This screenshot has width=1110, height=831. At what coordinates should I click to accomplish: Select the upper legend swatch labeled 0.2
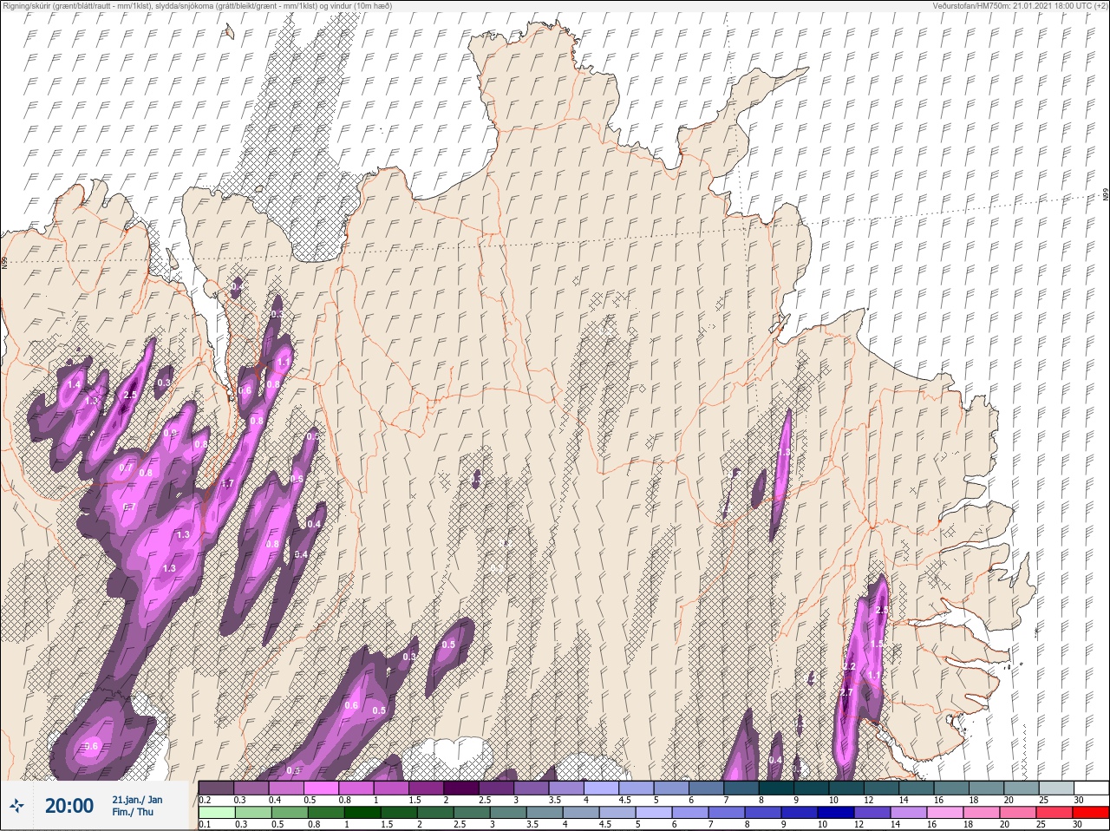[216, 787]
